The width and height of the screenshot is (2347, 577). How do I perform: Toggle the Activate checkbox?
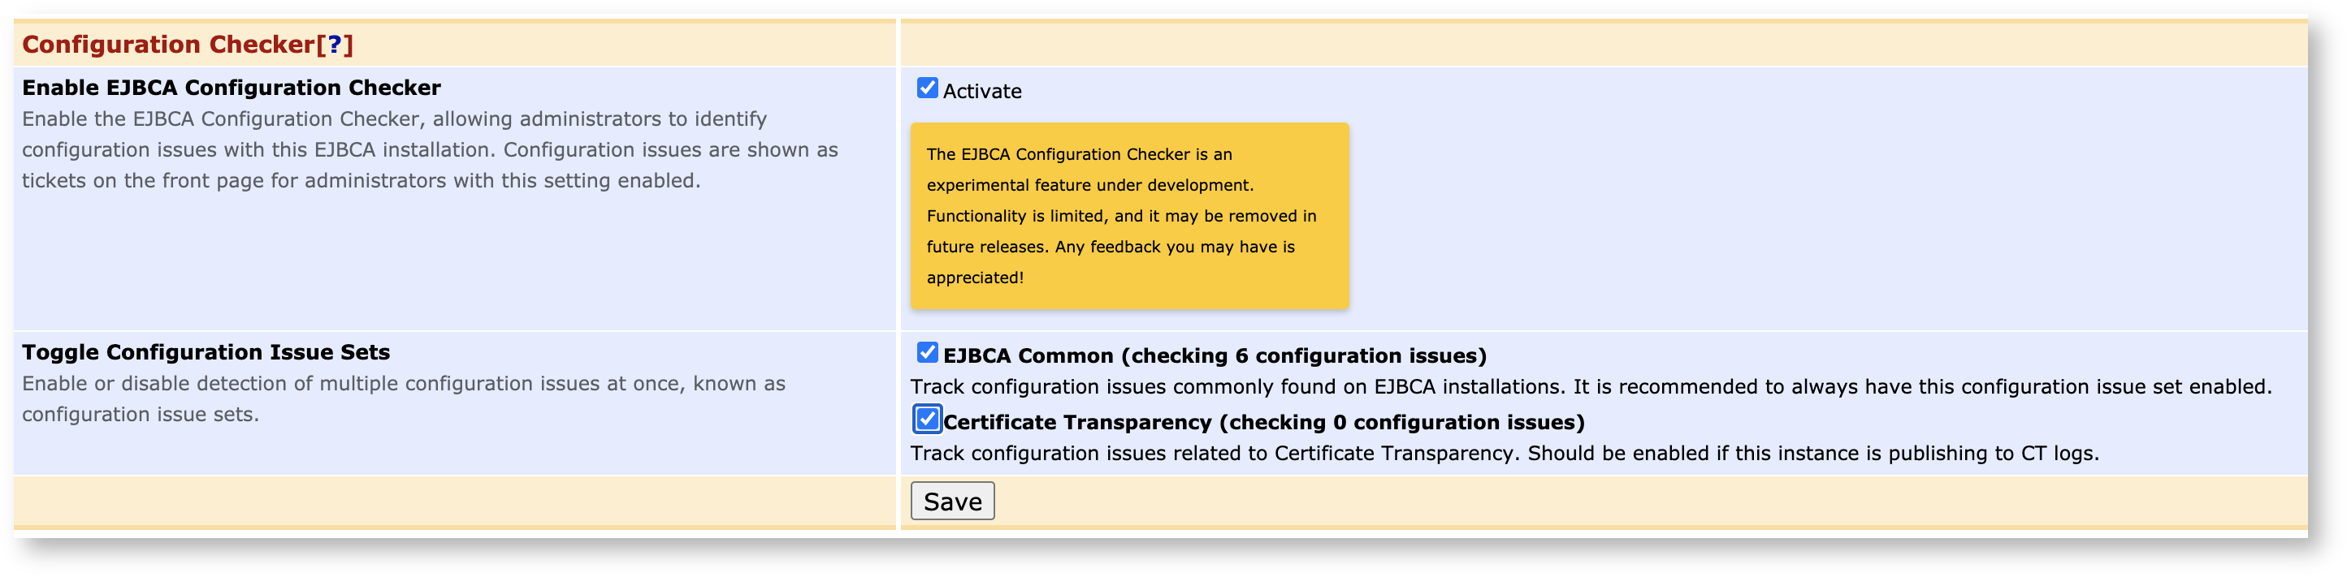click(927, 88)
